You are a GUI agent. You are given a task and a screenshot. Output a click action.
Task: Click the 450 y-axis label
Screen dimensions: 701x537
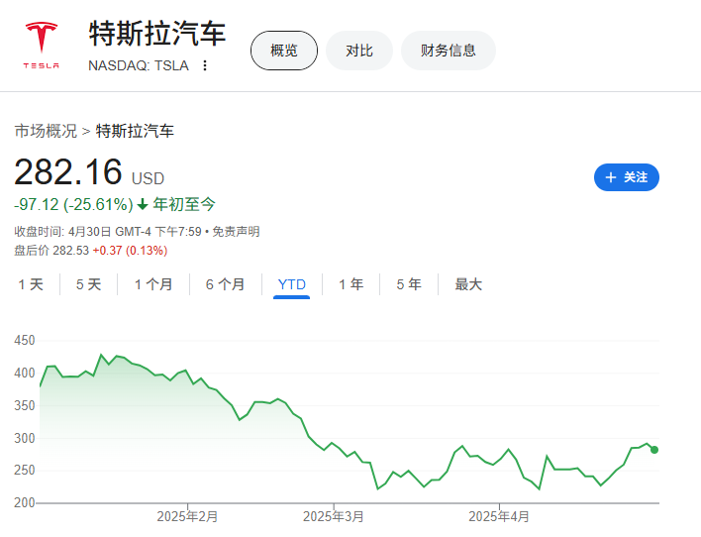pyautogui.click(x=24, y=341)
